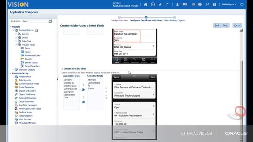Open Import and Export link
Viewport: 253px width, 142px height.
click(x=27, y=91)
